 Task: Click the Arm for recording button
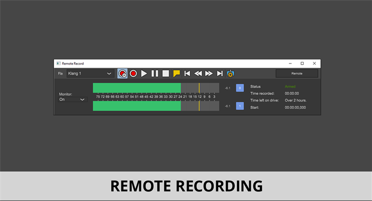tap(122, 74)
